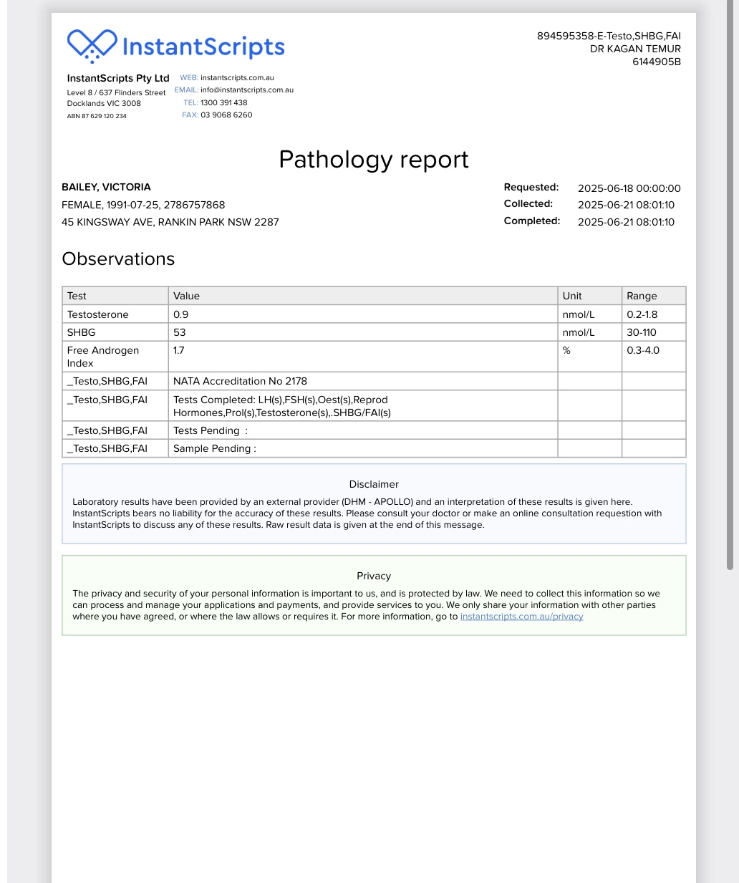
Task: Click the Collected date 2025-06-21 value
Action: point(626,205)
